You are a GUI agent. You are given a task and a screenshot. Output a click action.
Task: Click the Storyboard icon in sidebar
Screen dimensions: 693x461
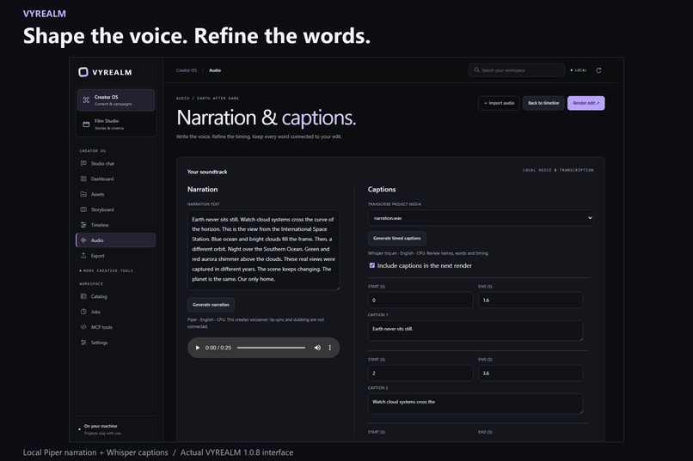click(x=83, y=209)
